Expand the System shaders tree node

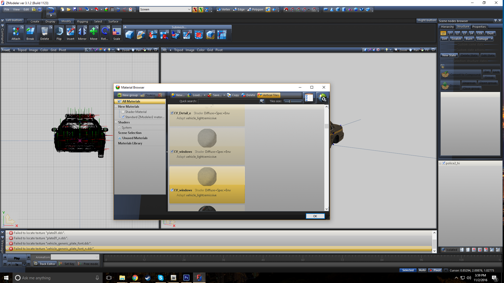point(119,128)
